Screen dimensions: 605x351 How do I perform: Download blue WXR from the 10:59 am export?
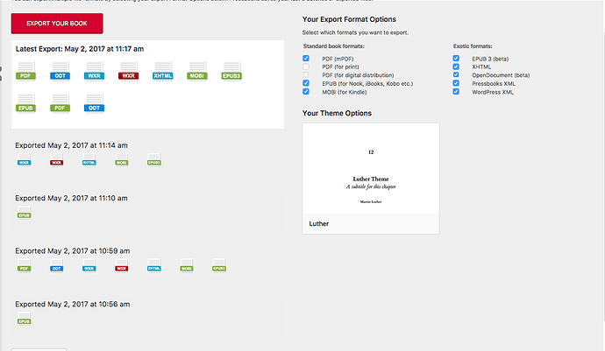(89, 265)
